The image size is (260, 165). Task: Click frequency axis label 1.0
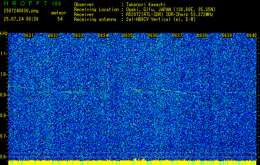[x=3, y=75]
